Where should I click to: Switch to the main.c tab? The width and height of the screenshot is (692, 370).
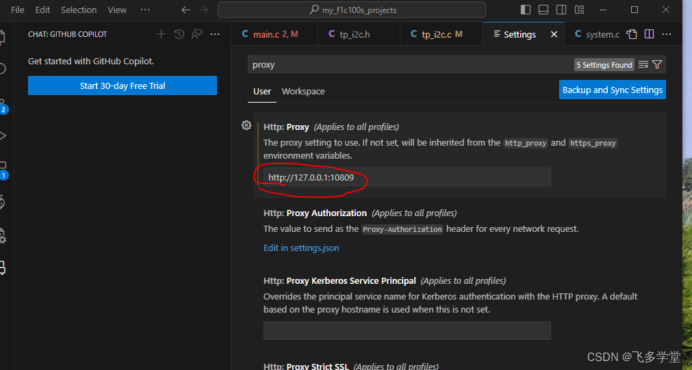[274, 34]
